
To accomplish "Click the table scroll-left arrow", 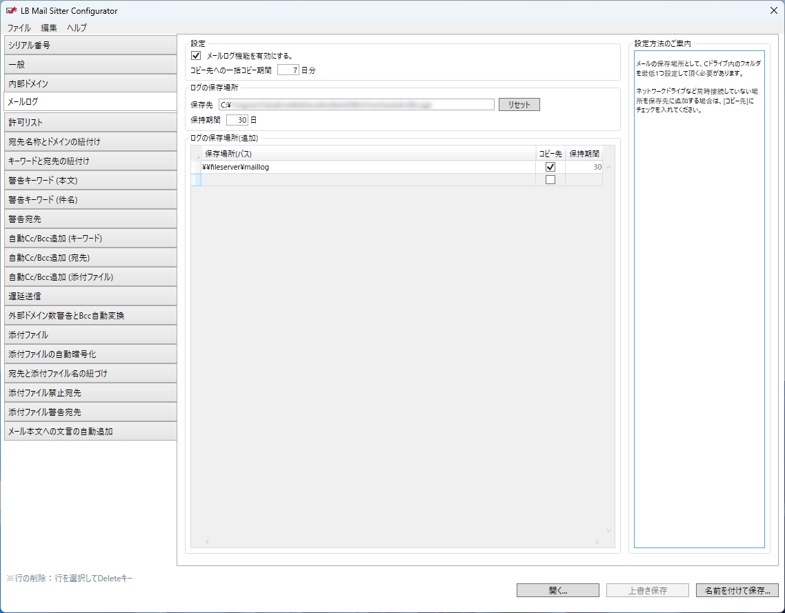I will click(207, 541).
